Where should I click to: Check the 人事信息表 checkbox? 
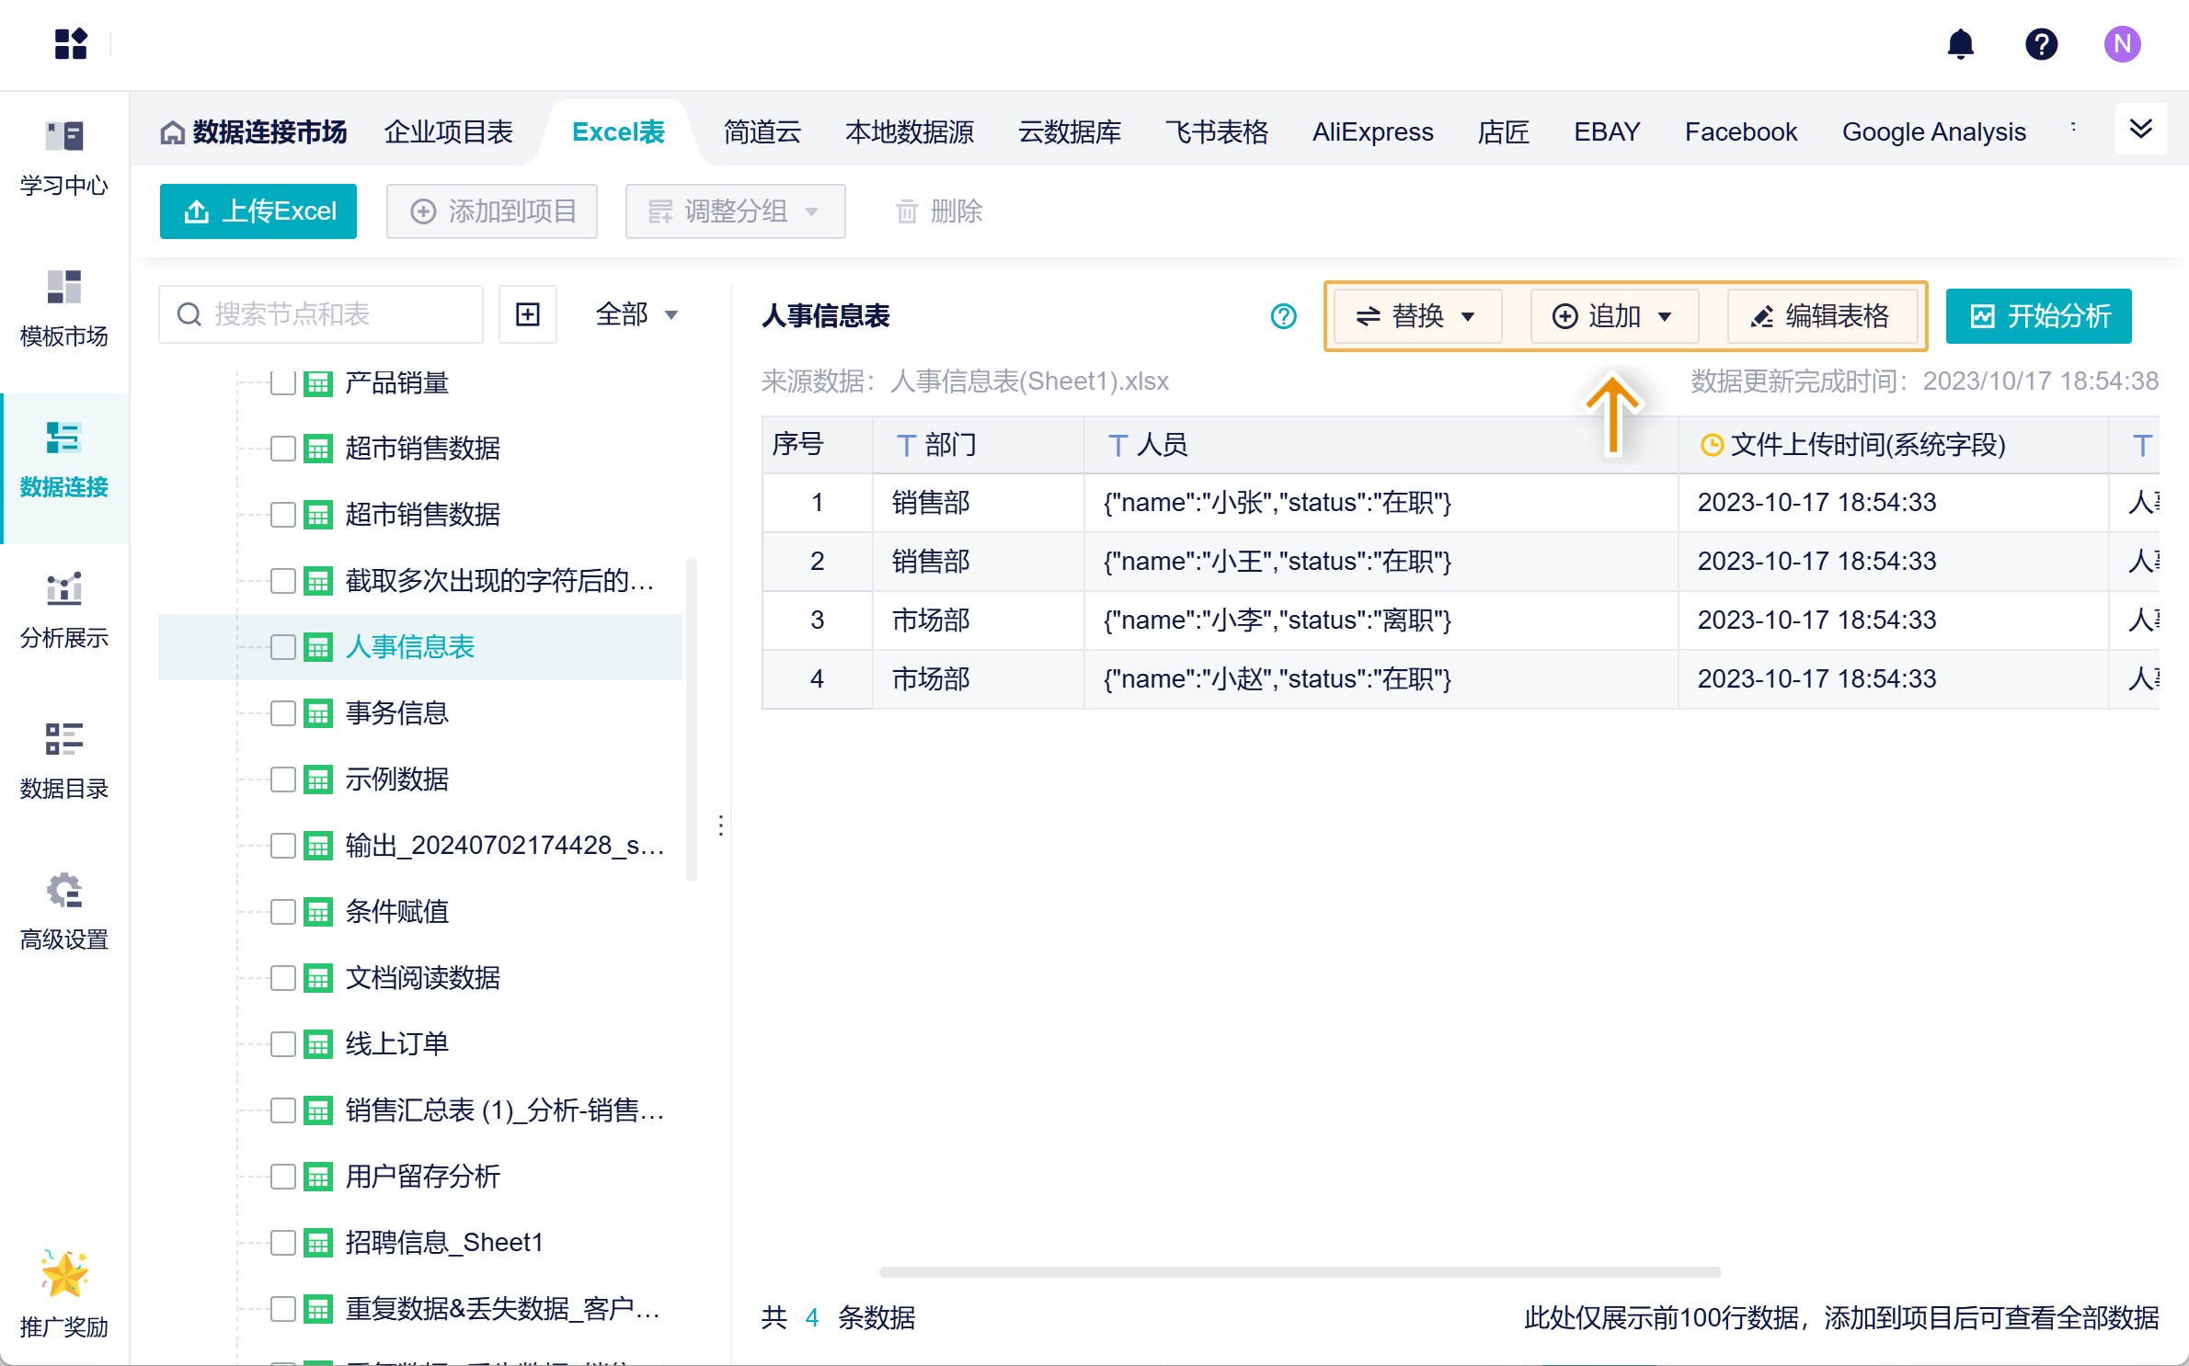click(x=283, y=647)
